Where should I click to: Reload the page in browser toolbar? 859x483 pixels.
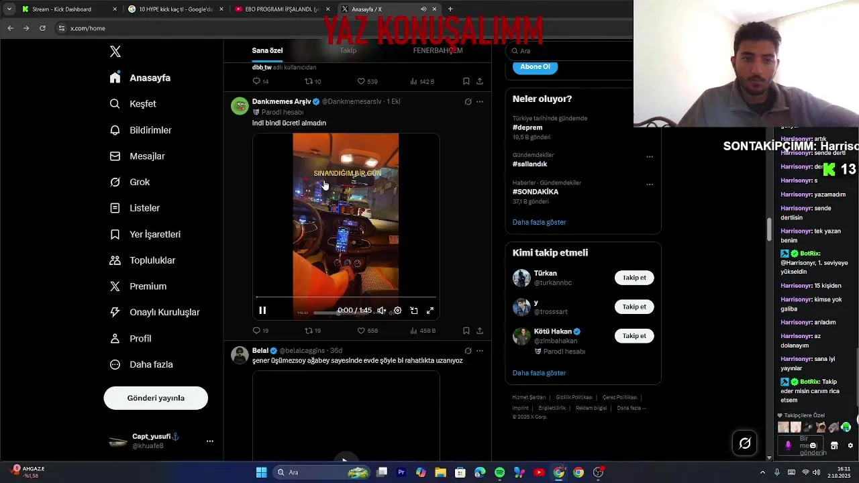[x=42, y=28]
